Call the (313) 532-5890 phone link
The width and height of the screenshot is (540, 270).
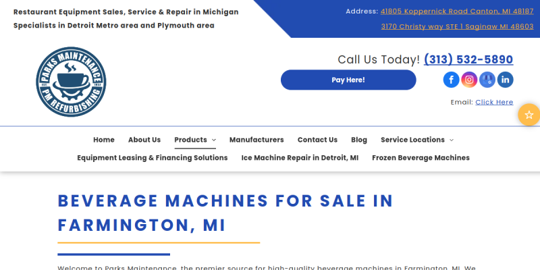point(468,59)
